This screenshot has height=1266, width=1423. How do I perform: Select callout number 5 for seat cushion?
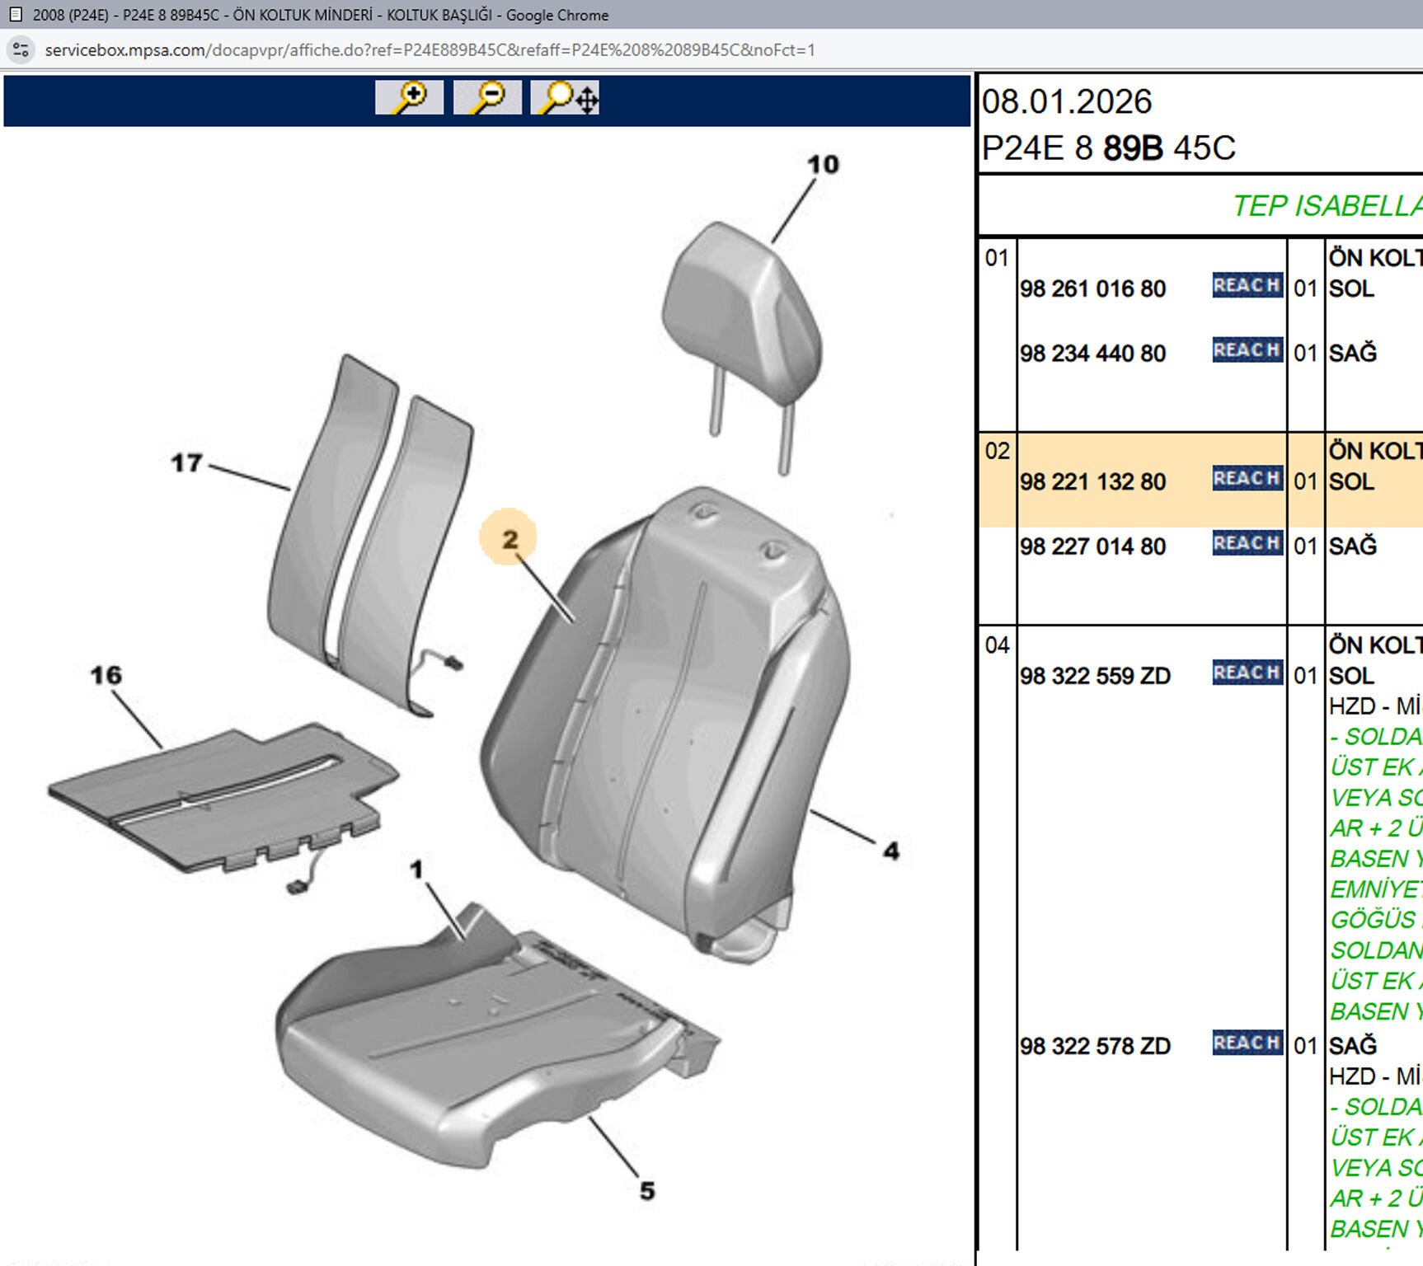click(x=647, y=1191)
